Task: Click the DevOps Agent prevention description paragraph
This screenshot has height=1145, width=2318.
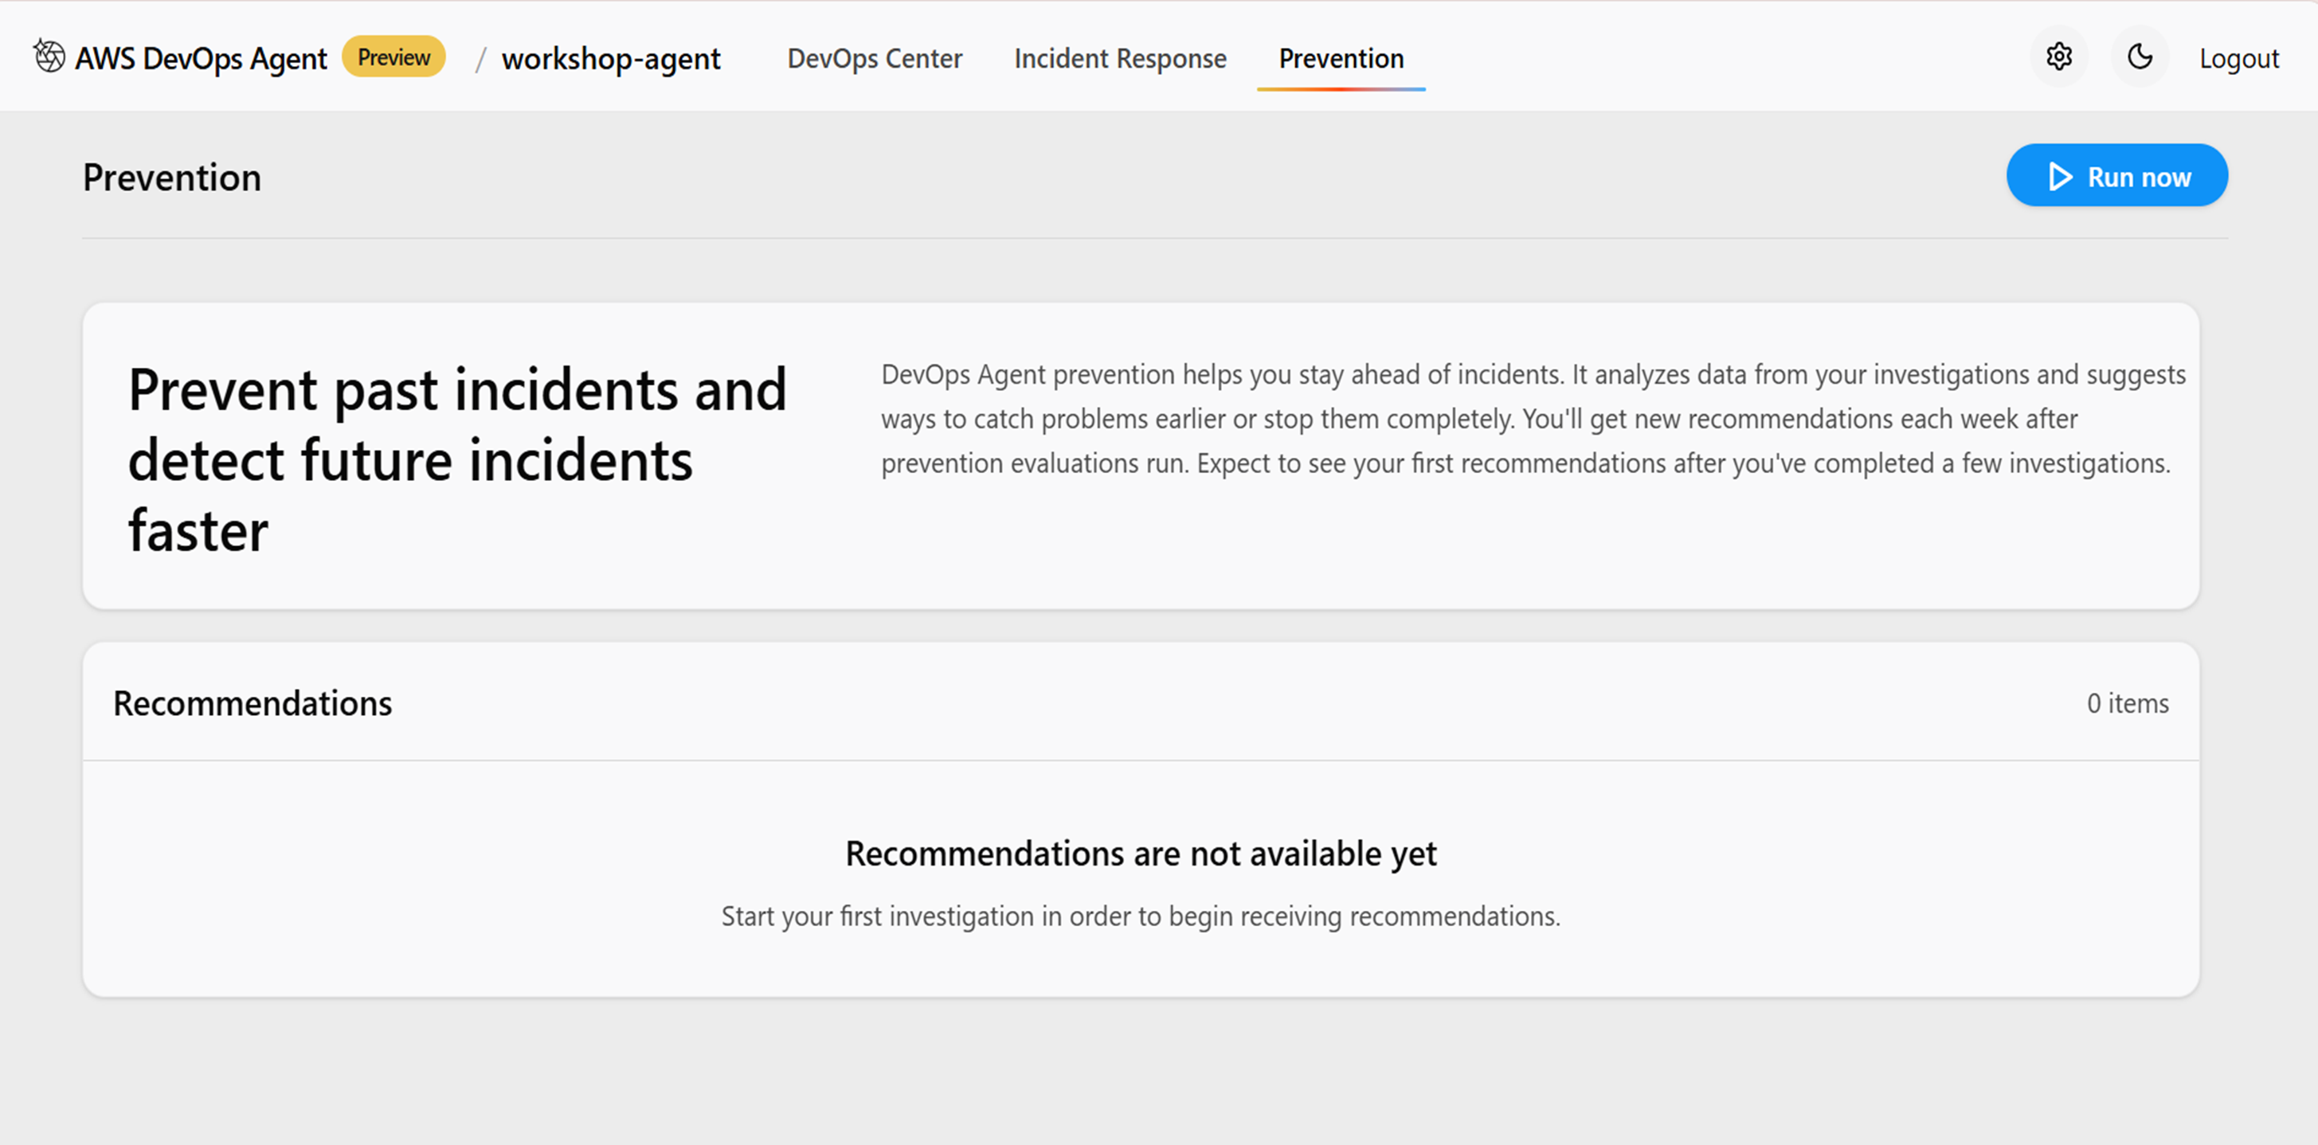Action: [x=1532, y=419]
